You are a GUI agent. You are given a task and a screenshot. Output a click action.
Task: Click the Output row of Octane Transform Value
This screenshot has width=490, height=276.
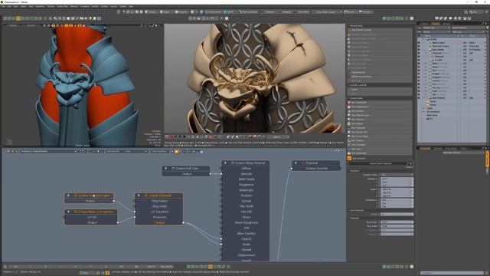90,201
